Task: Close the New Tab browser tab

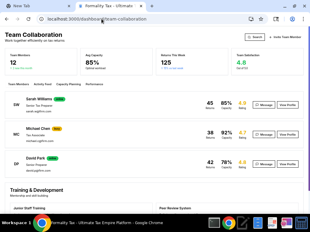Action: pyautogui.click(x=69, y=6)
